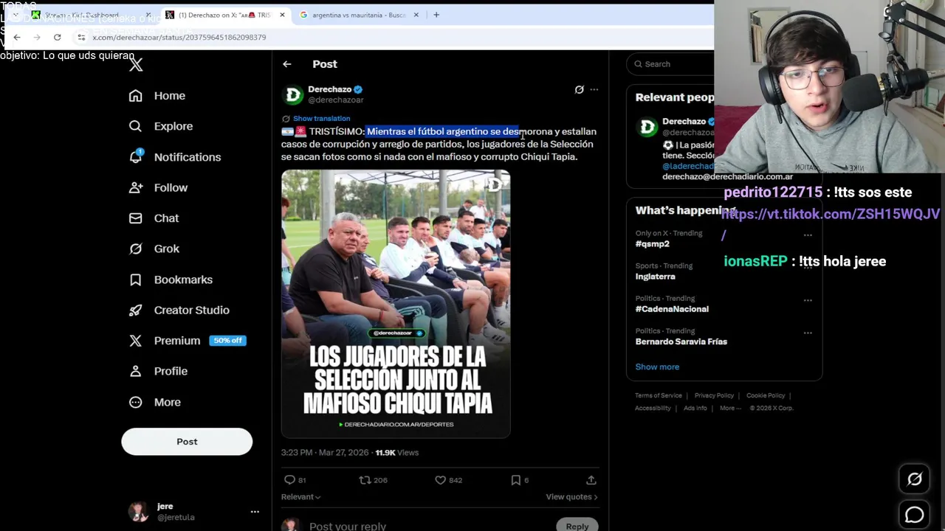Open Derechazo name in Relevant people
The height and width of the screenshot is (531, 945).
pos(684,121)
